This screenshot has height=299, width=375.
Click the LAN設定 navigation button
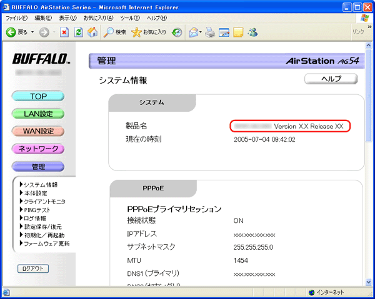click(x=38, y=114)
